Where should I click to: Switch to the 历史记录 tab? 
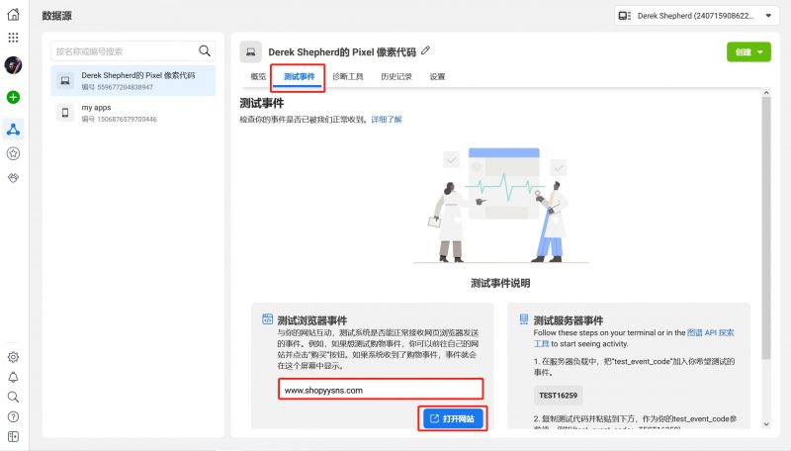coord(396,77)
